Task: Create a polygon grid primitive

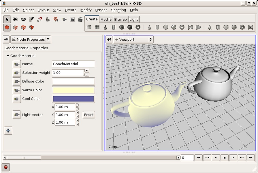Action: 97,27
